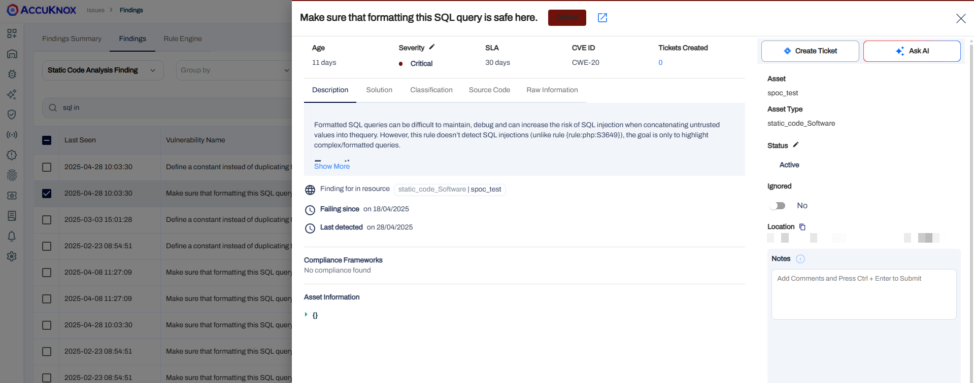Click the broadcast signal icon in sidebar
The image size is (974, 383).
pyautogui.click(x=12, y=135)
